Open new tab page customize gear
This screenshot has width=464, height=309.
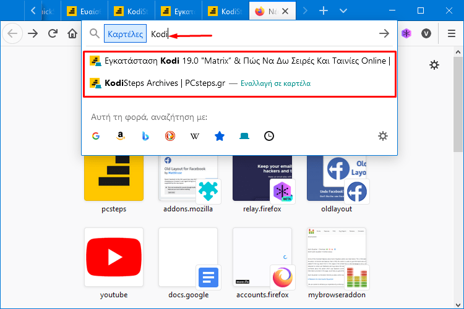pyautogui.click(x=434, y=65)
